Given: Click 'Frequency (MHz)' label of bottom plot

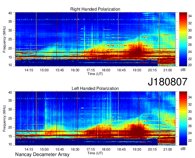Looking at the screenshot, I should pyautogui.click(x=4, y=118).
